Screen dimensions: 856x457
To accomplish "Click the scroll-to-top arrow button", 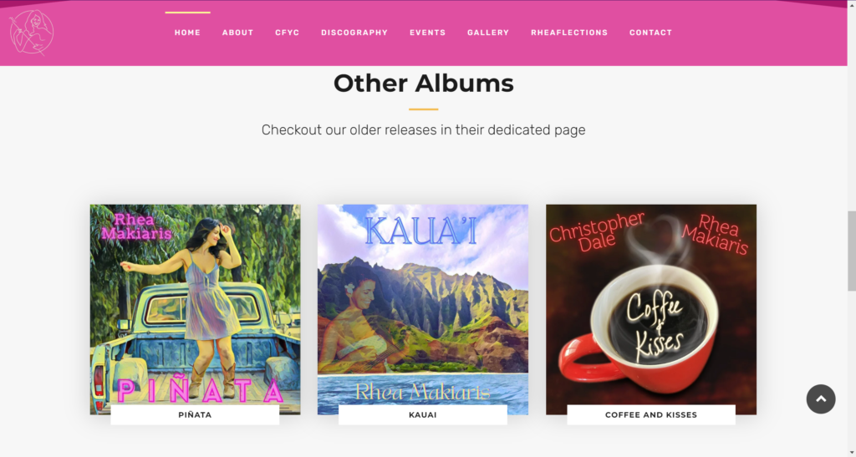I will point(821,399).
